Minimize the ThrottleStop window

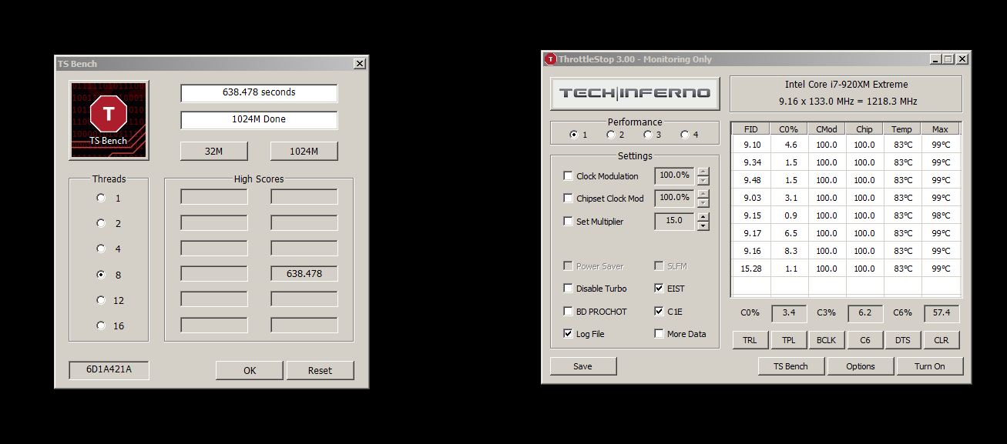tap(935, 59)
